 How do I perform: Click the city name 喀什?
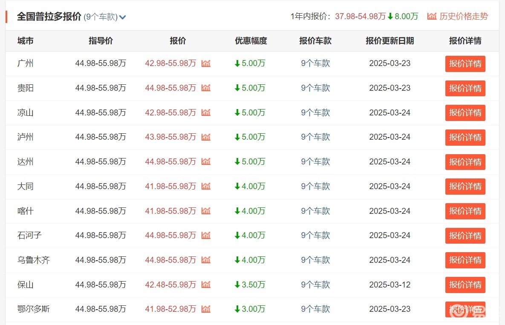(x=26, y=211)
